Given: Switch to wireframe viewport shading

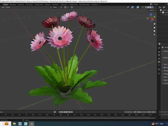Looking at the screenshot, I should (146, 7).
